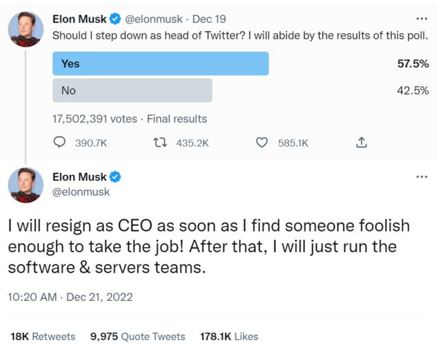Click the retweet icon on the poll tweet
438x353 pixels.
tap(160, 143)
